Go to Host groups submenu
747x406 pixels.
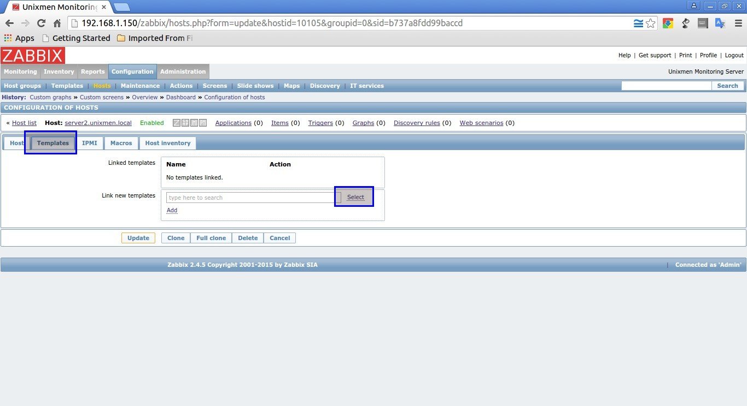(22, 86)
